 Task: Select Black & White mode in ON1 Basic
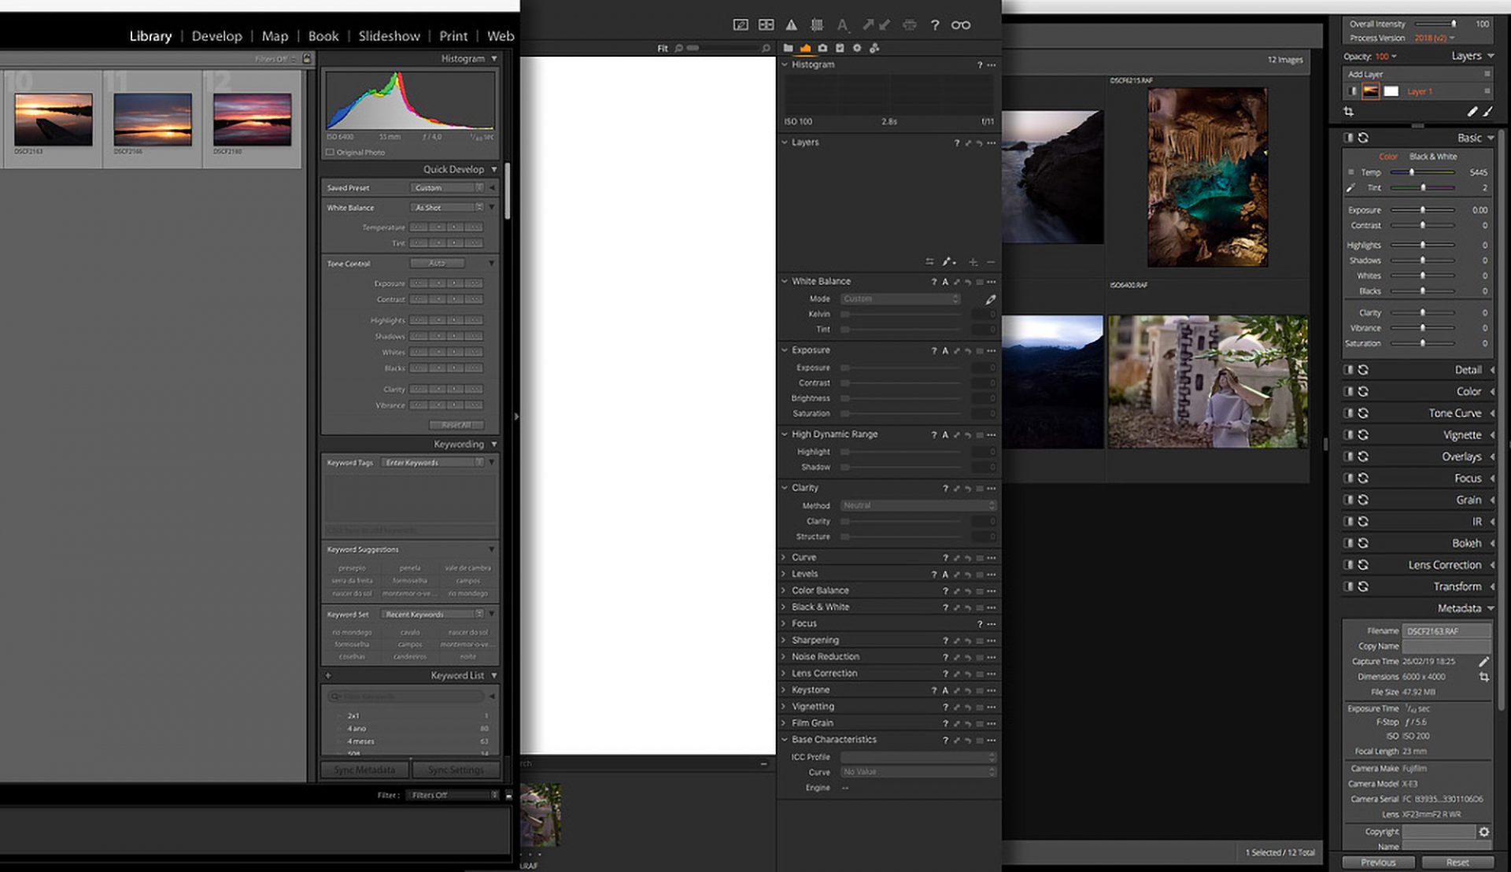click(x=1433, y=157)
